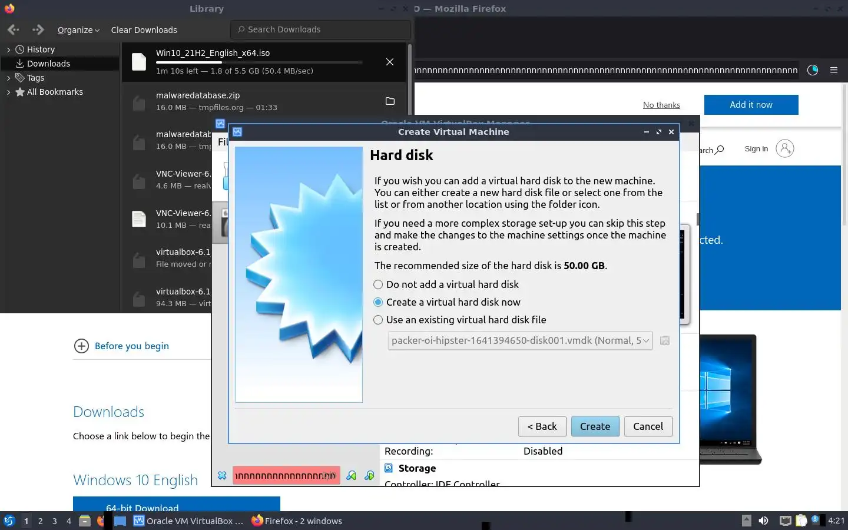Click the eject removable media tray icon
This screenshot has height=530, width=848.
tap(746, 521)
